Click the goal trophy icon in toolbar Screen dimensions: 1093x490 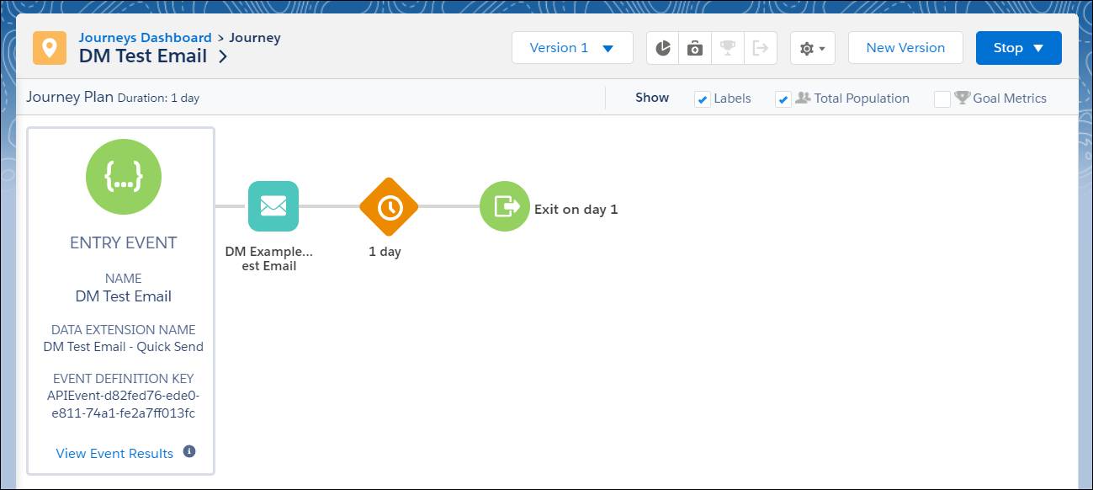click(728, 48)
